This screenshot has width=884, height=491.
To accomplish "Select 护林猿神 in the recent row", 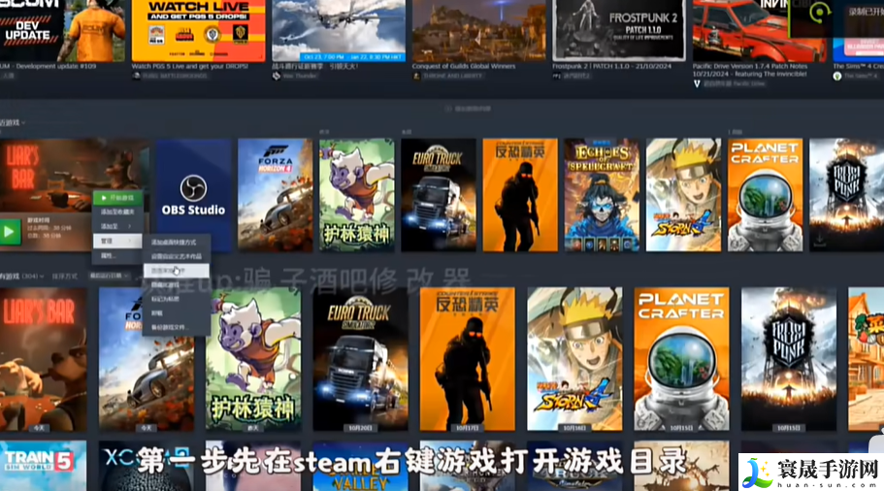I will click(356, 195).
